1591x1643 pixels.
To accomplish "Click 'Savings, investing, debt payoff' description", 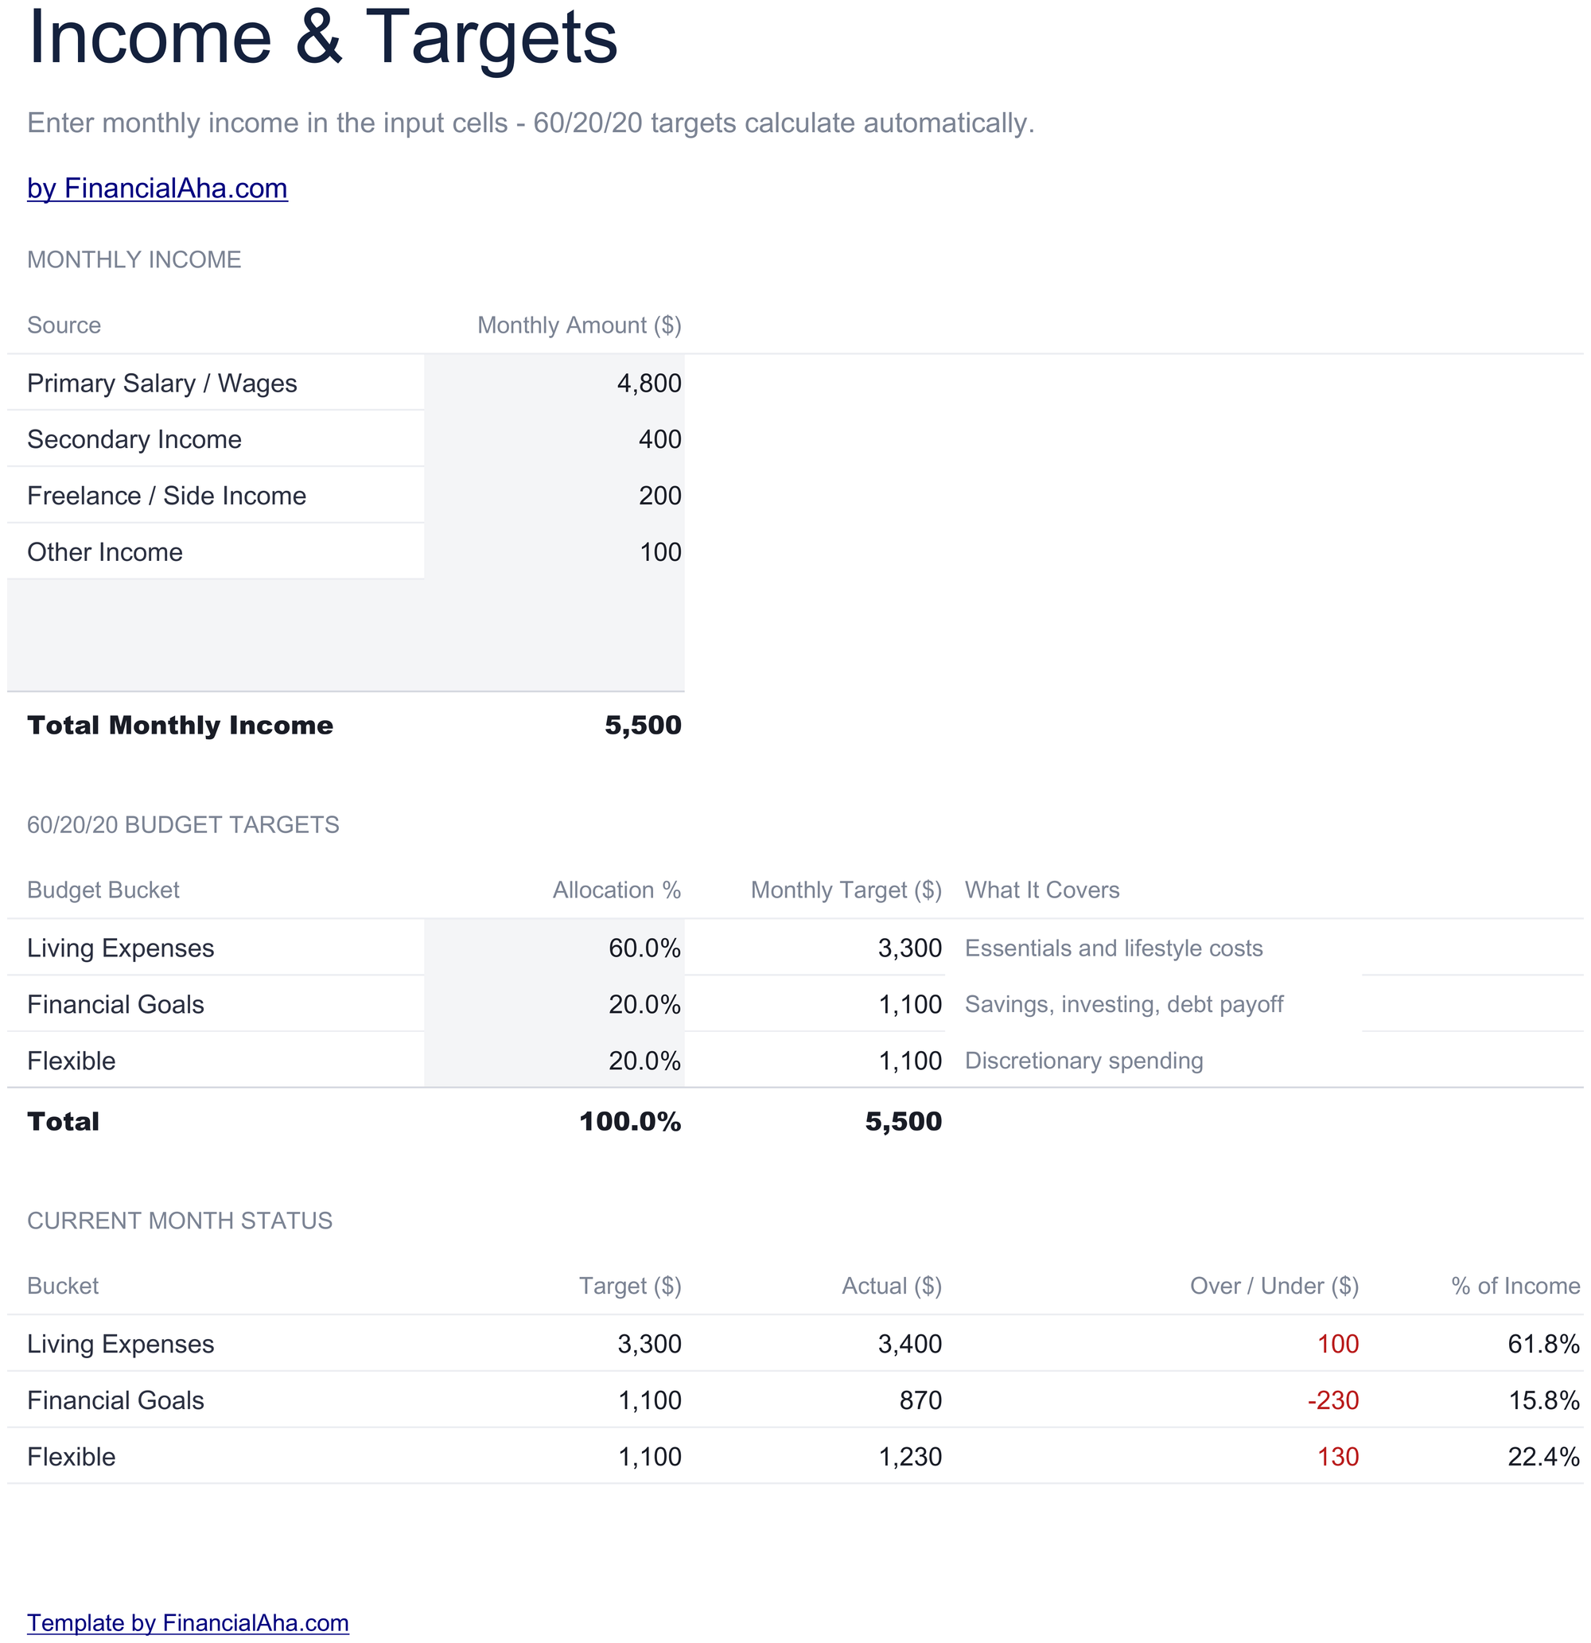I will [x=1124, y=1004].
